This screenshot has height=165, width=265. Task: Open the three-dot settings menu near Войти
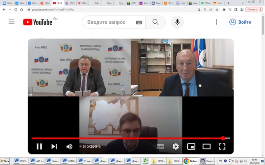pos(216,22)
